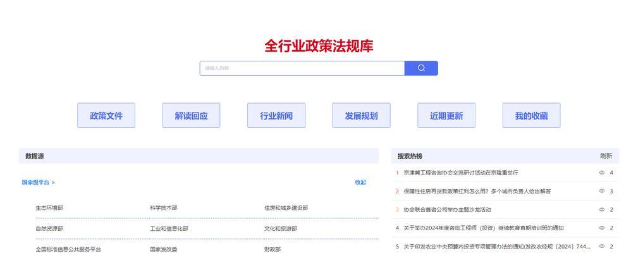Viewport: 631px width, 253px height.
Task: Open hot search item 关于印发农业中央预算内投资专项管理办法
Action: [x=497, y=247]
